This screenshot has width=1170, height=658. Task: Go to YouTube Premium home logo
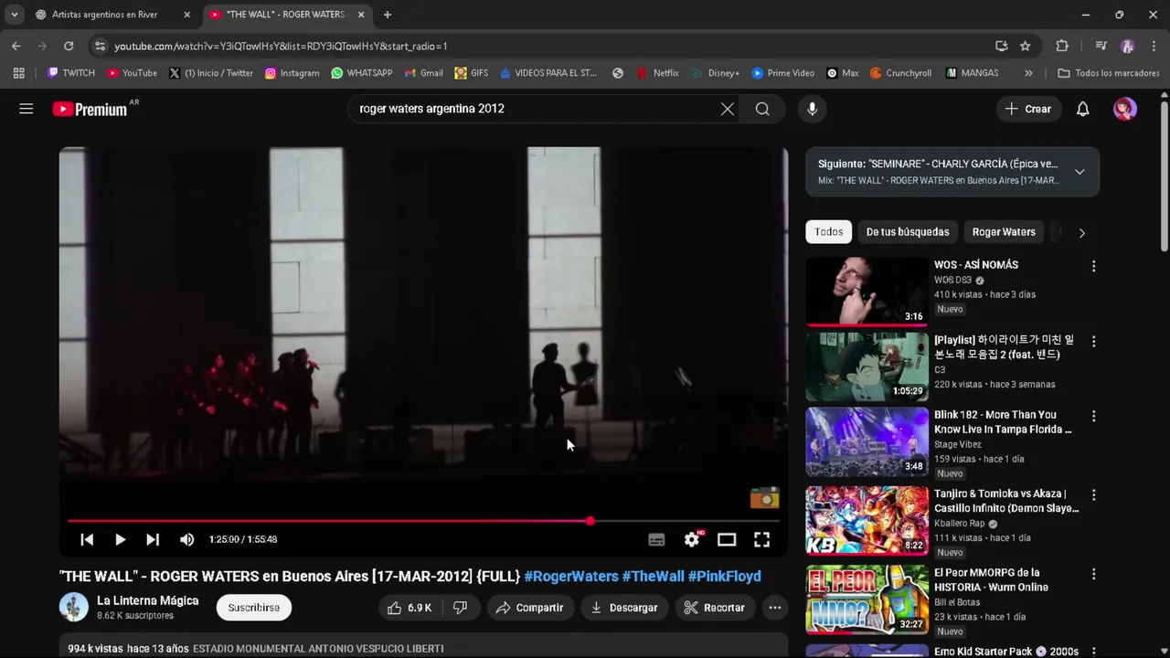click(x=90, y=109)
